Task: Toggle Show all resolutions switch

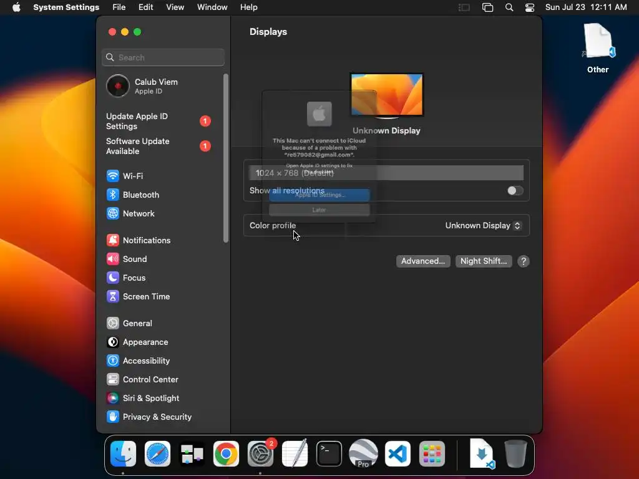Action: [x=515, y=191]
